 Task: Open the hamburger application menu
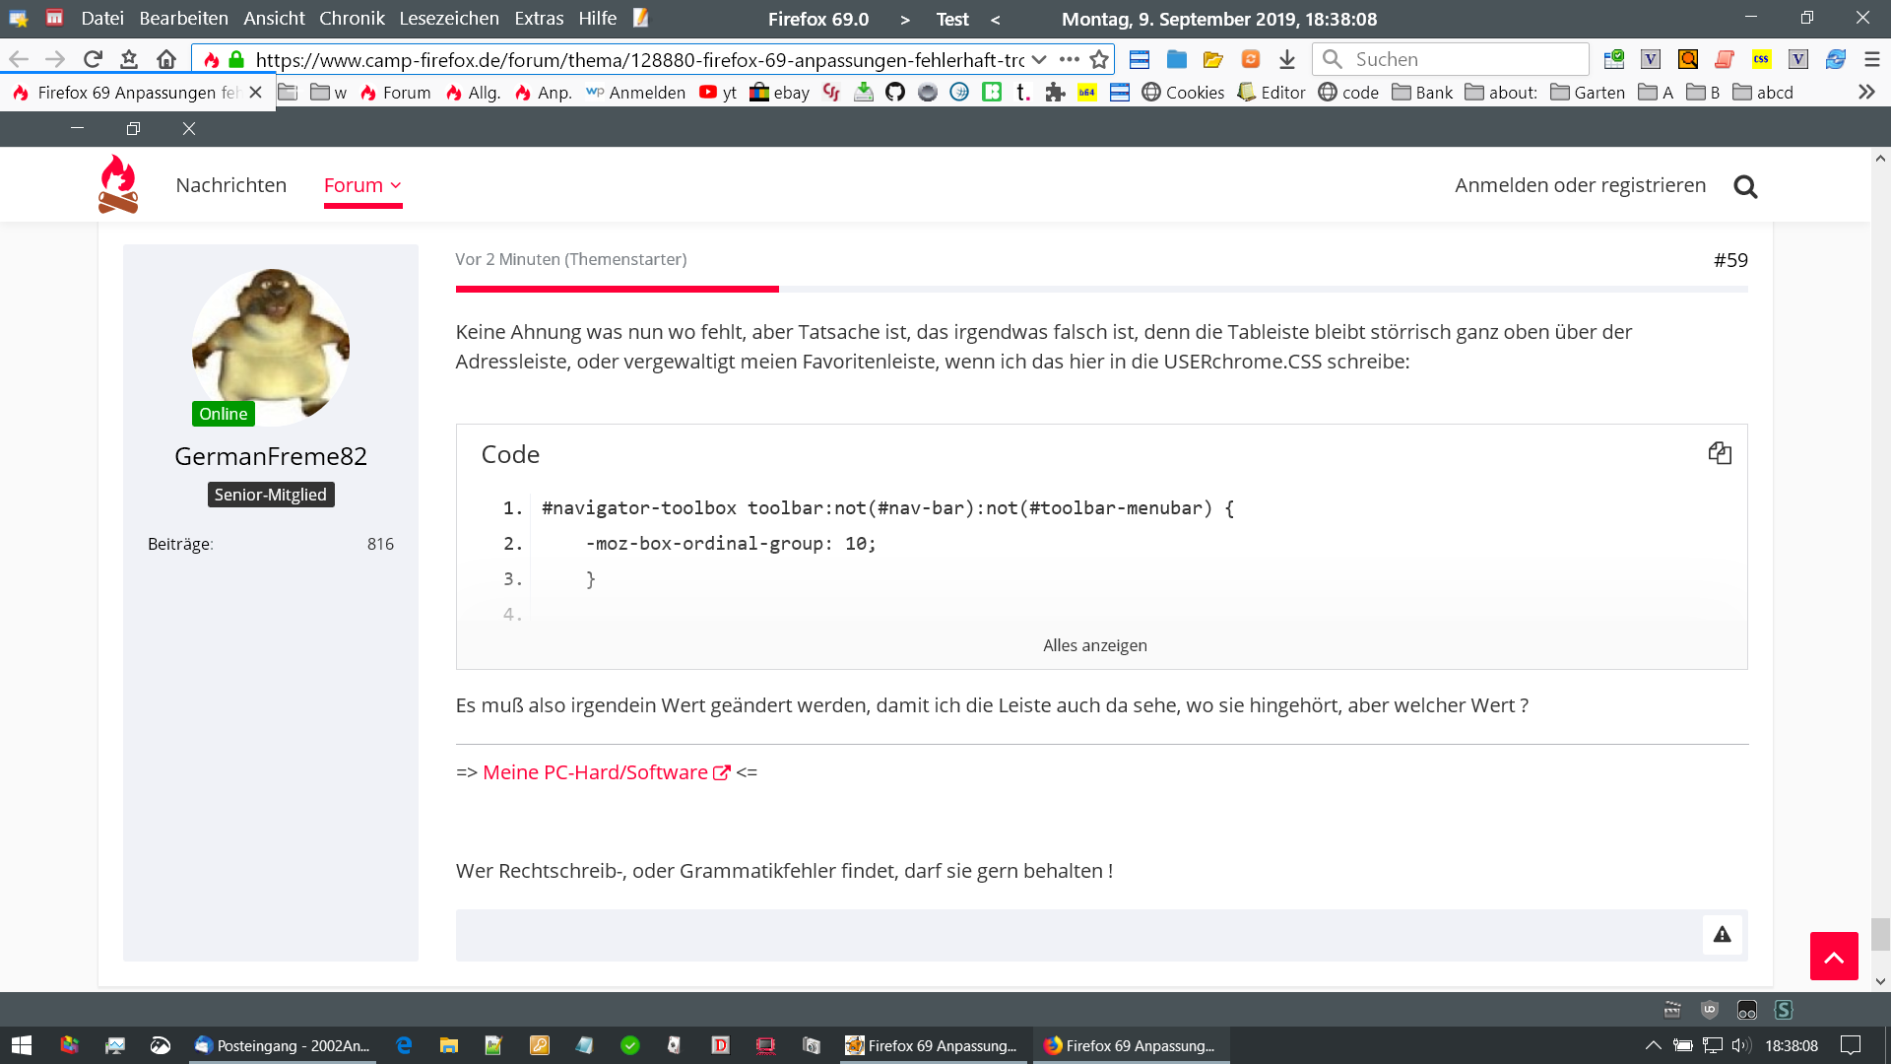click(1871, 59)
